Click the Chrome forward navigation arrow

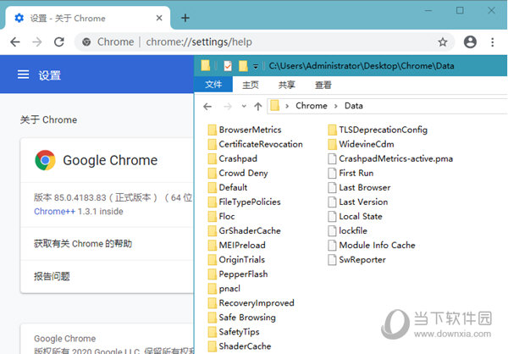(x=37, y=41)
